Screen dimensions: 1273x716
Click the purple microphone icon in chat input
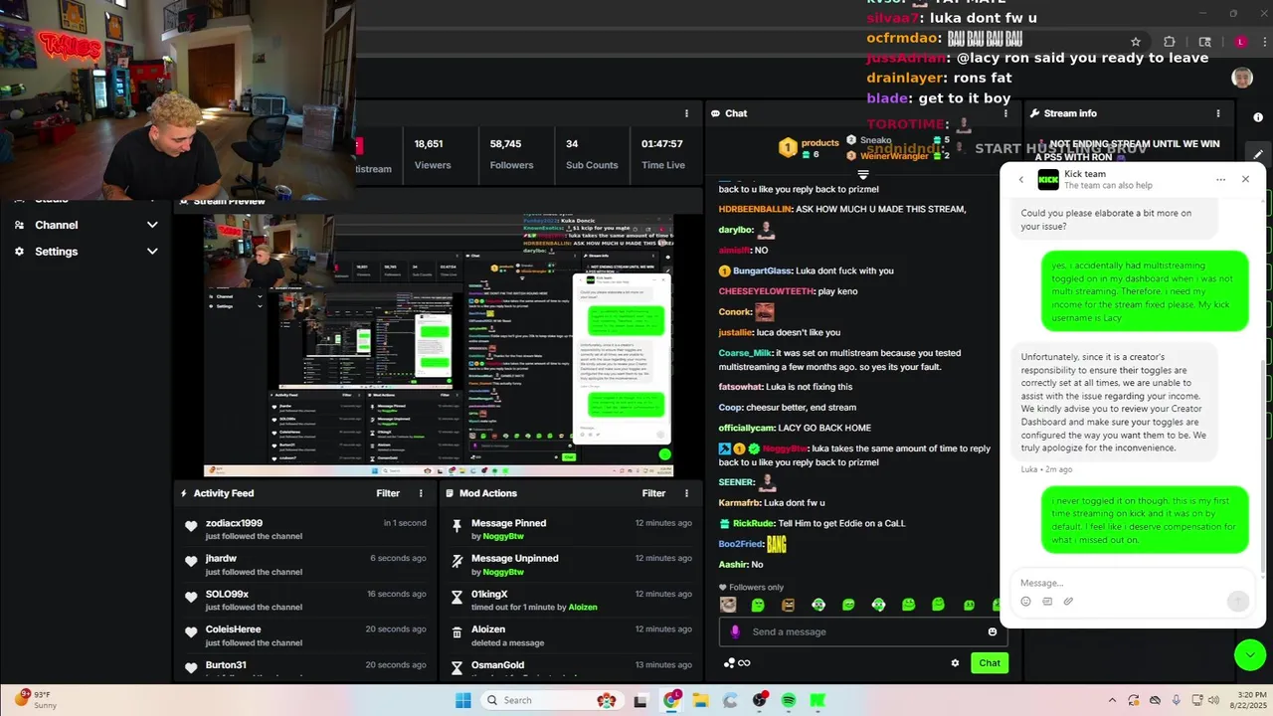735,631
